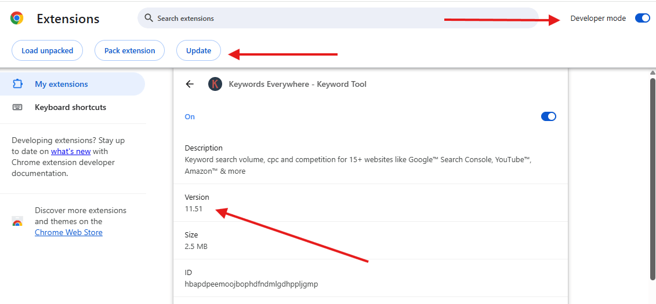Click the Version label
Viewport: 656px width, 304px height.
pyautogui.click(x=197, y=197)
